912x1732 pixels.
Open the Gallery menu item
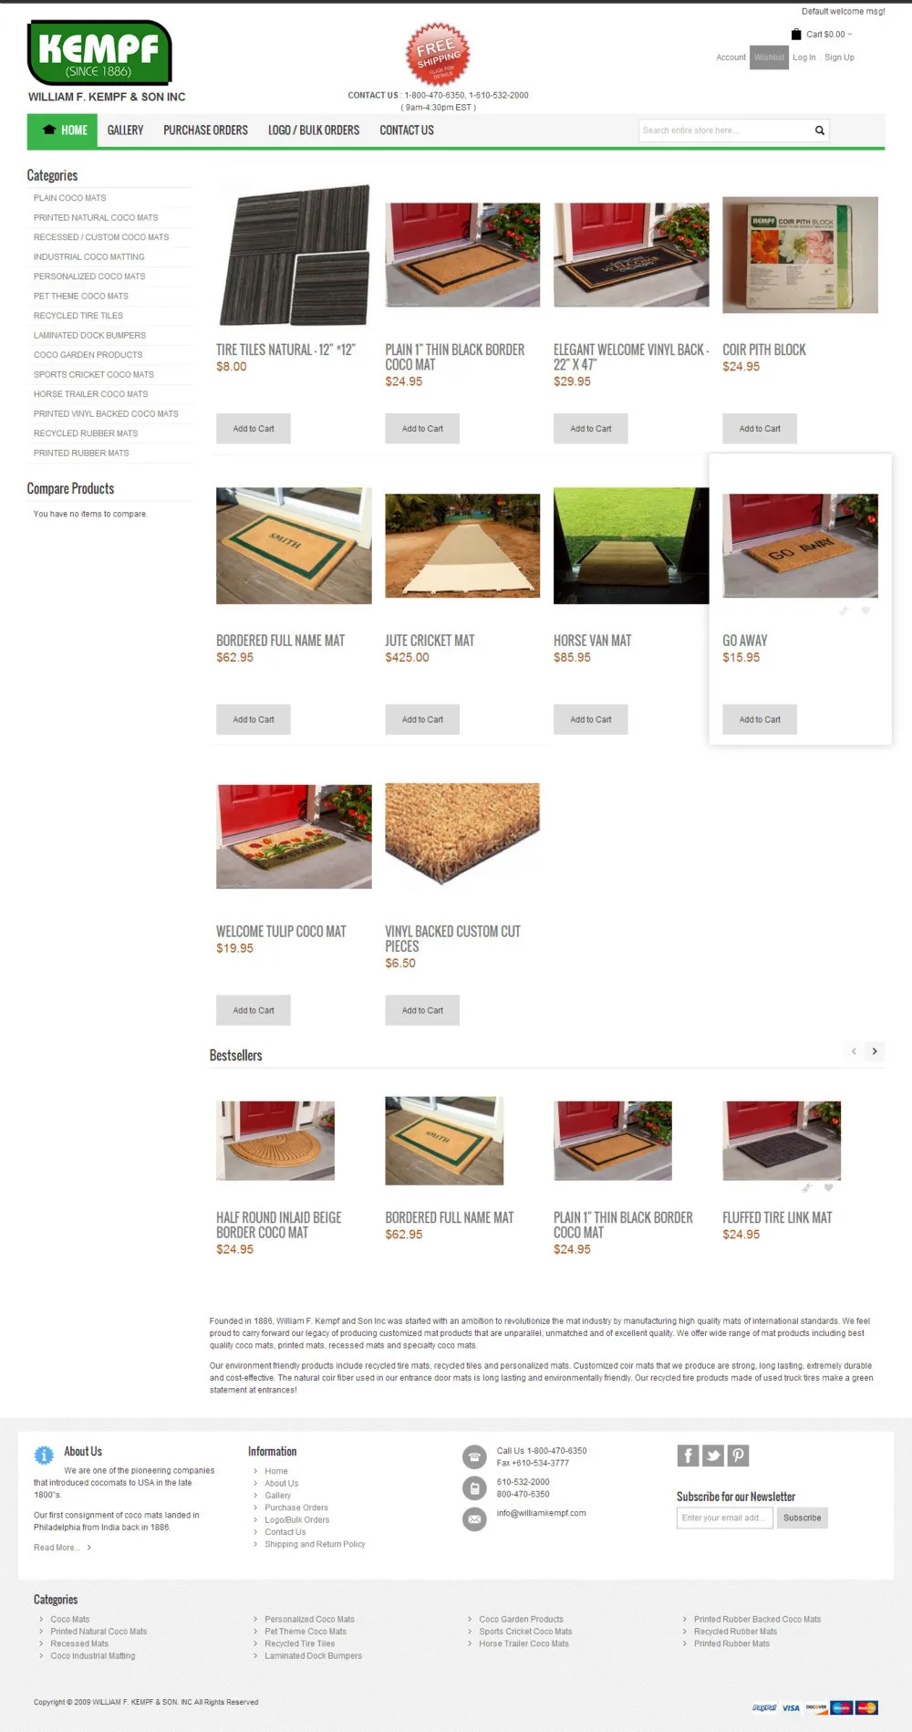click(125, 130)
